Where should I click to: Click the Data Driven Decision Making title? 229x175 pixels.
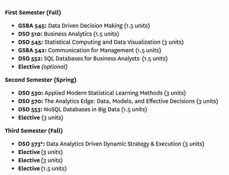coord(85,26)
